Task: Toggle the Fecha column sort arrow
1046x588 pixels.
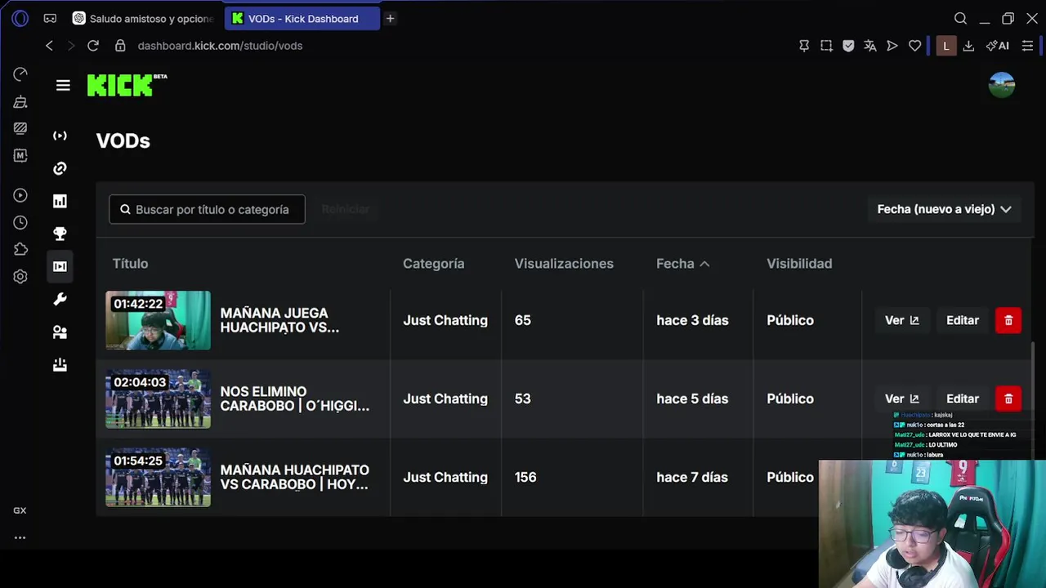Action: [704, 264]
